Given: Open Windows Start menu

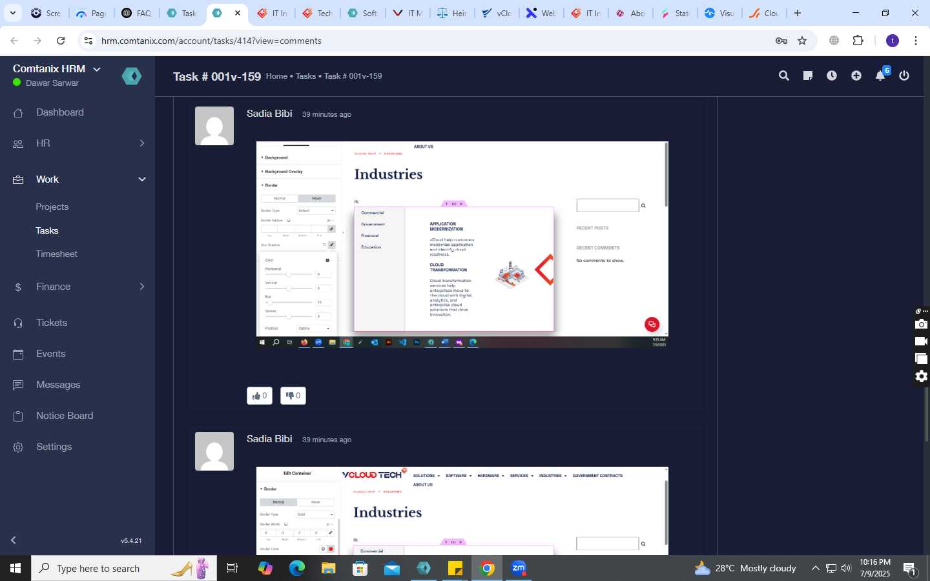Looking at the screenshot, I should 15,569.
